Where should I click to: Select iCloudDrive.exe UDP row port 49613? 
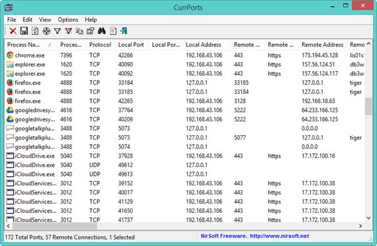click(x=185, y=174)
